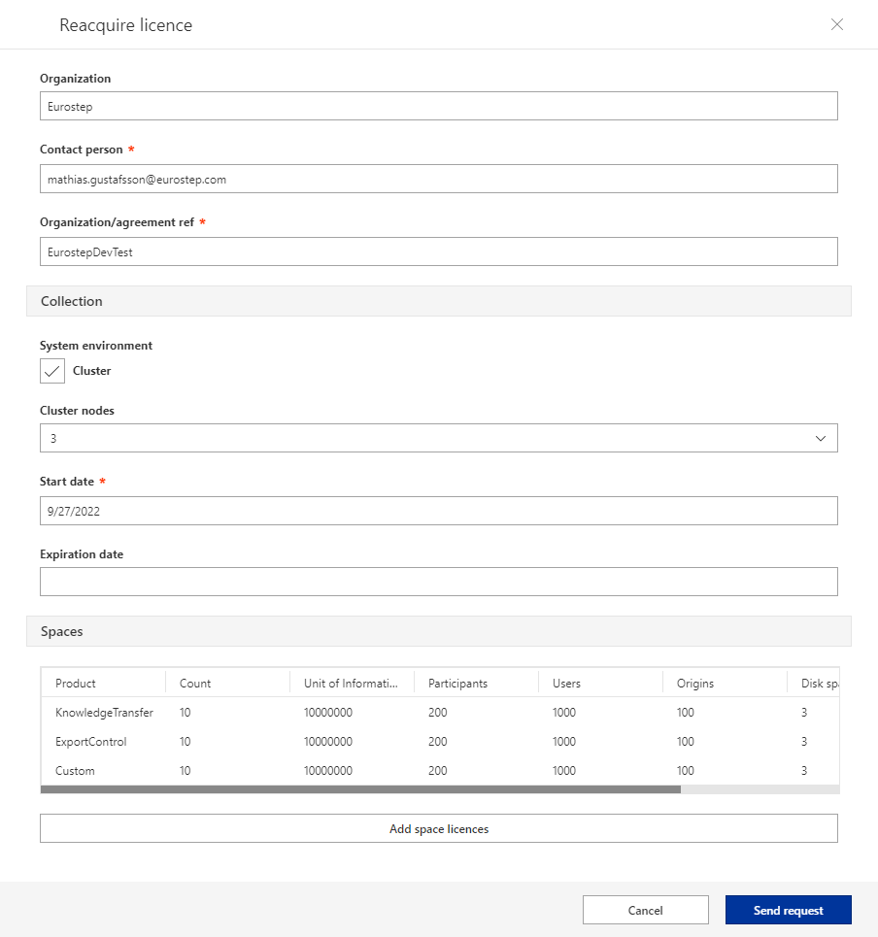Image resolution: width=878 pixels, height=937 pixels.
Task: Click the Add space licences button
Action: 438,827
